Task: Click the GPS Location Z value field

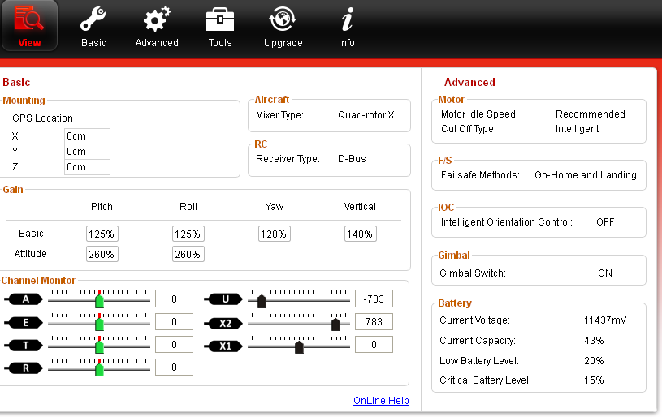Action: (87, 167)
